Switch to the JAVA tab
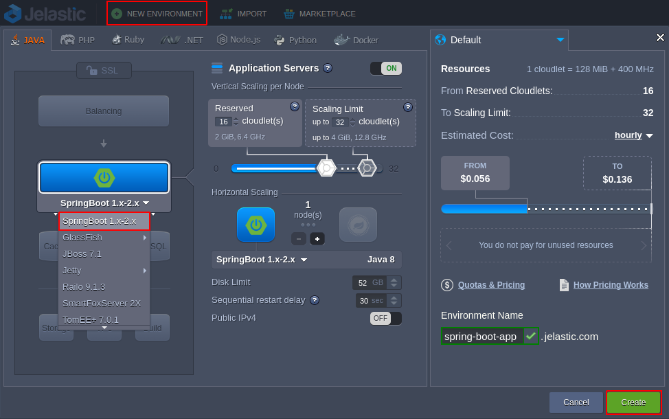Viewport: 669px width, 419px height. tap(27, 40)
